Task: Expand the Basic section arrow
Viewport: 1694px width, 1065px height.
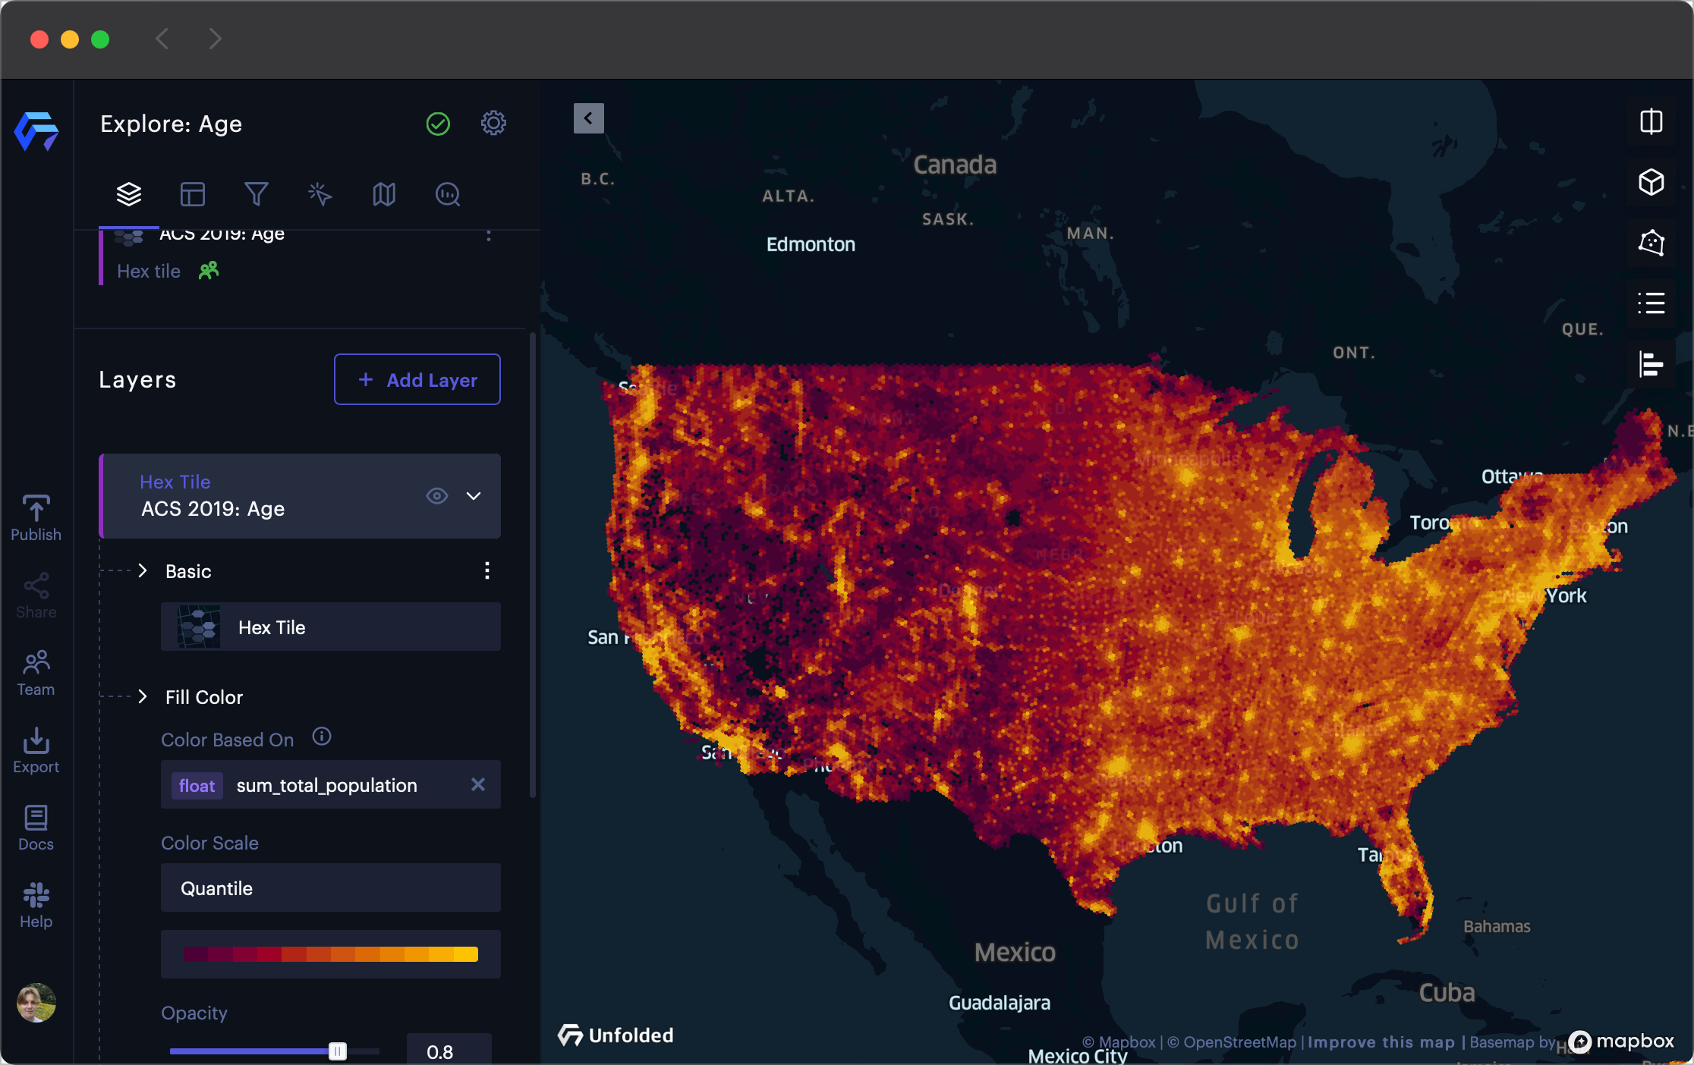Action: (x=143, y=570)
